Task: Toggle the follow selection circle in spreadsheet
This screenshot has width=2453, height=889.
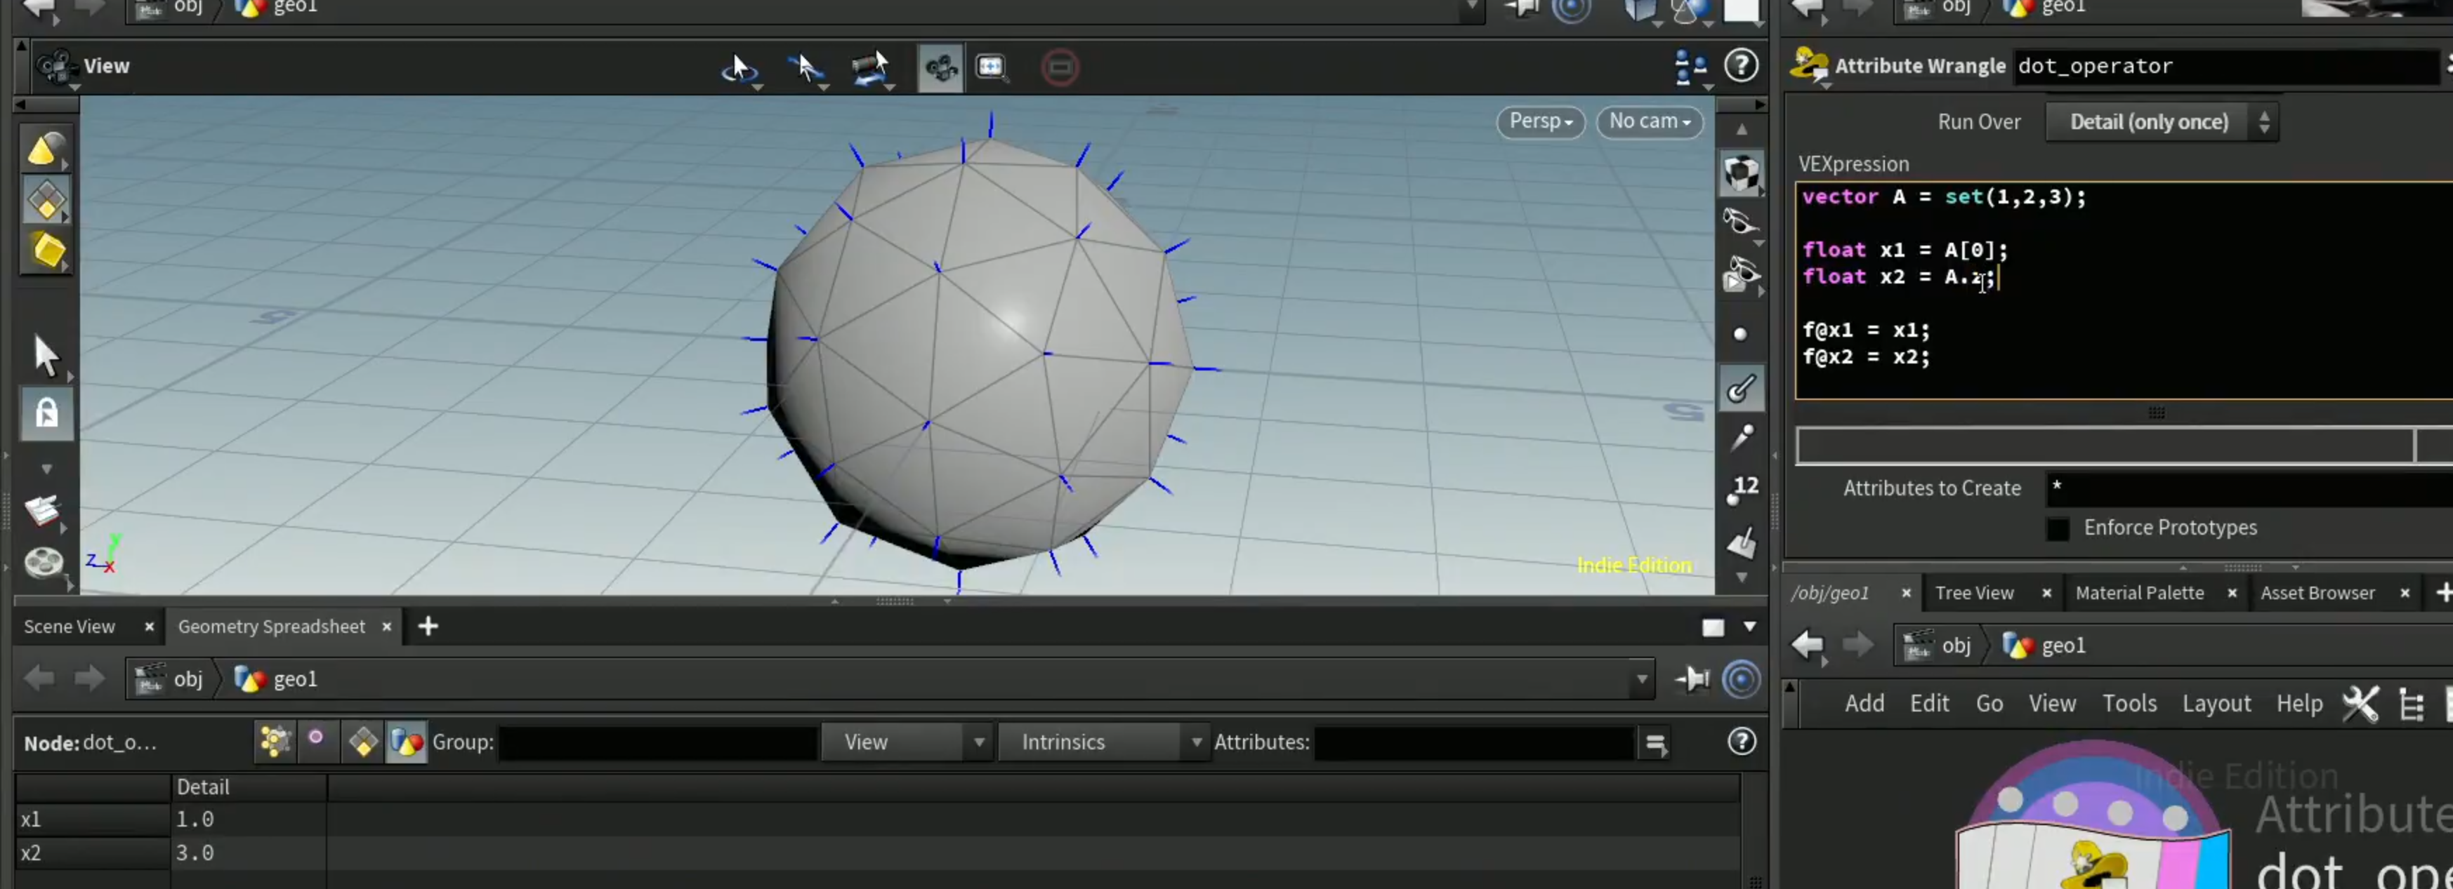Action: (1741, 679)
